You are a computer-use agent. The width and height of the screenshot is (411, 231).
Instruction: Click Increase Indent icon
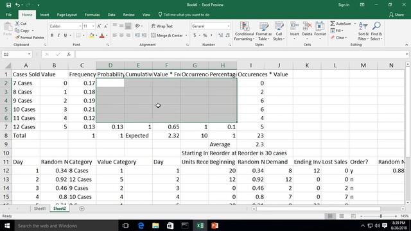click(144, 35)
